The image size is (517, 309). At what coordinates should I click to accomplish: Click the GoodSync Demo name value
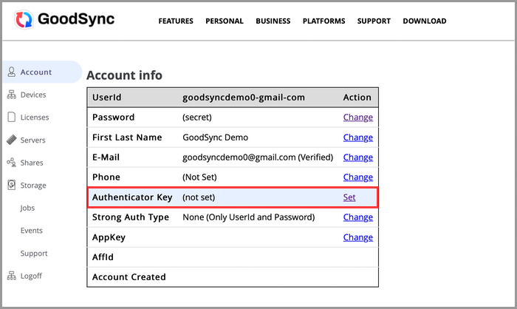[x=216, y=137]
